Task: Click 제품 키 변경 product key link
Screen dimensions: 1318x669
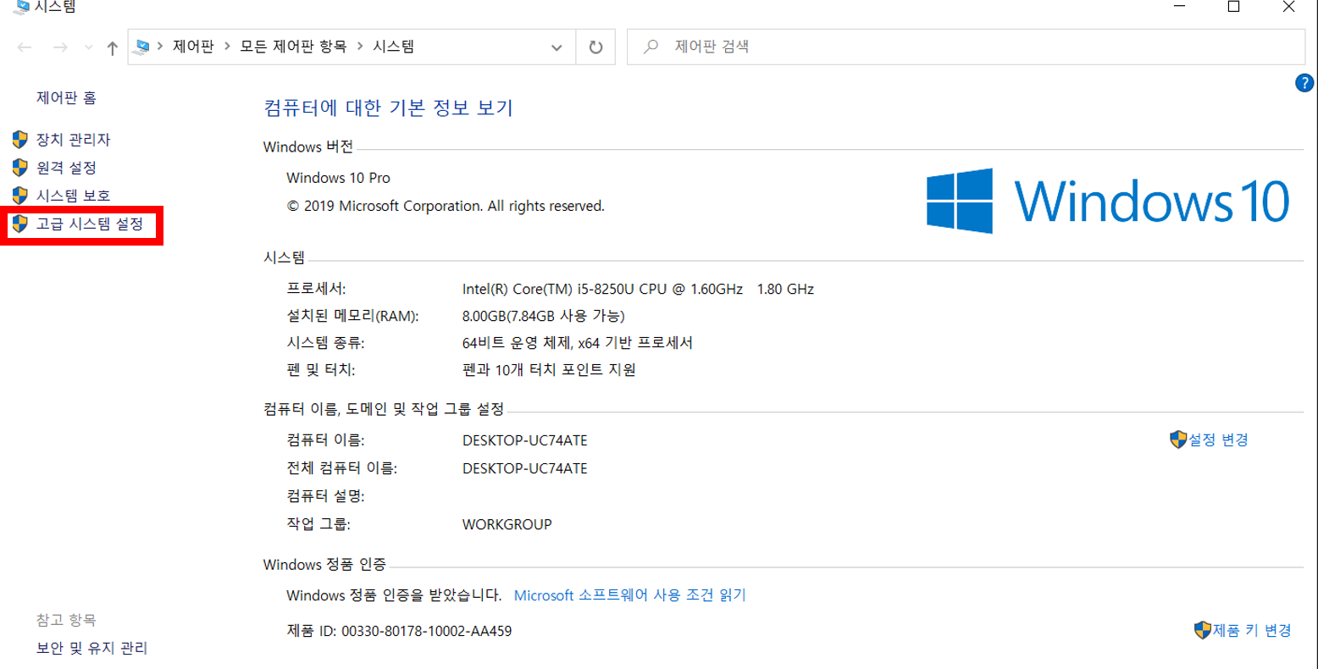Action: (x=1252, y=630)
